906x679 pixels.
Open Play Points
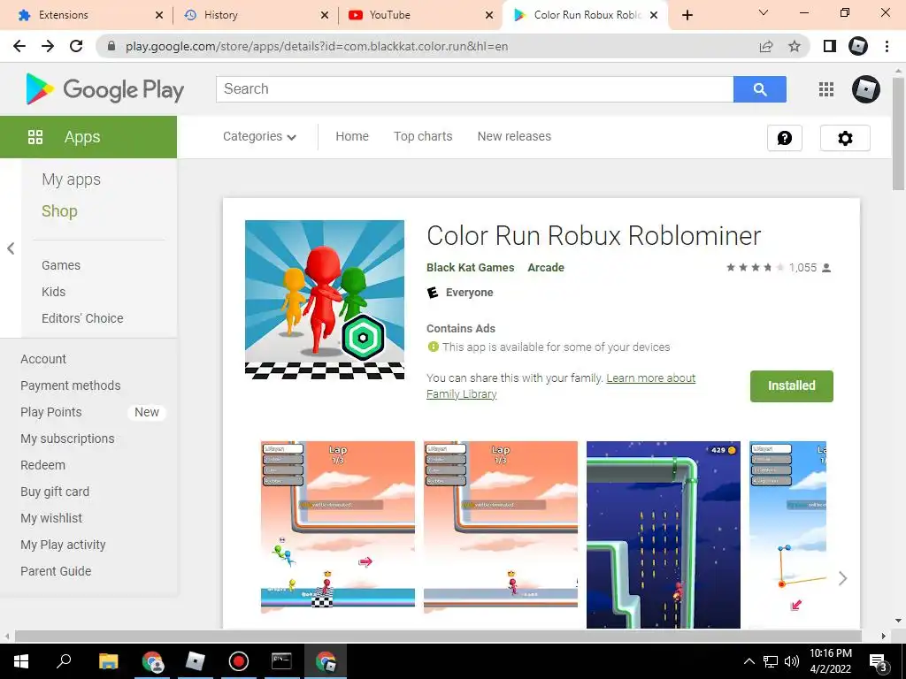click(x=50, y=412)
